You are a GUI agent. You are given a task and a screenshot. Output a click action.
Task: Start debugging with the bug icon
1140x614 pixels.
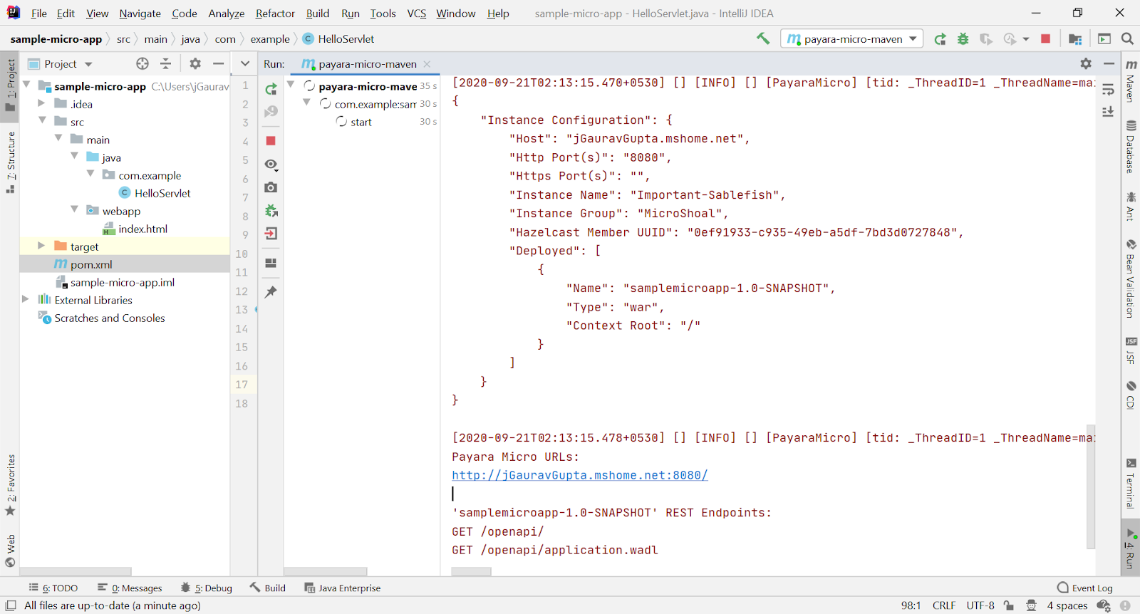[963, 39]
